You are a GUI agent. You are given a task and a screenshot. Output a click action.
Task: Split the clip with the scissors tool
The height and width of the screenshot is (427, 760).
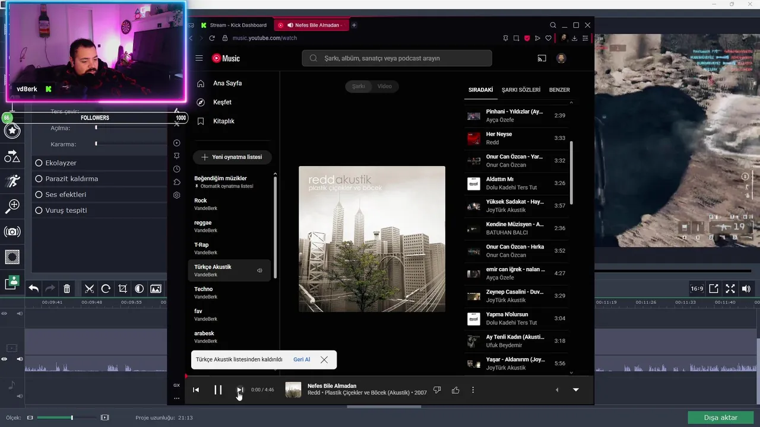pos(89,288)
